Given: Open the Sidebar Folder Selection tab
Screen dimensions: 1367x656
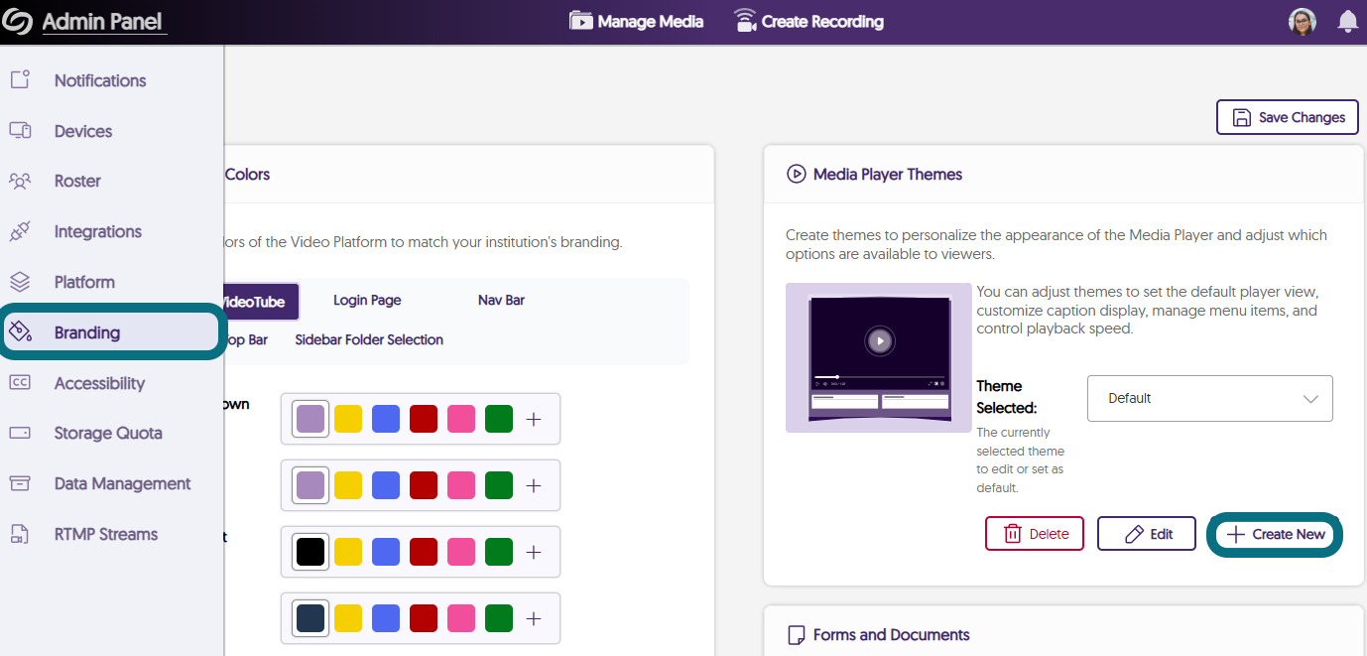Looking at the screenshot, I should click(x=369, y=339).
